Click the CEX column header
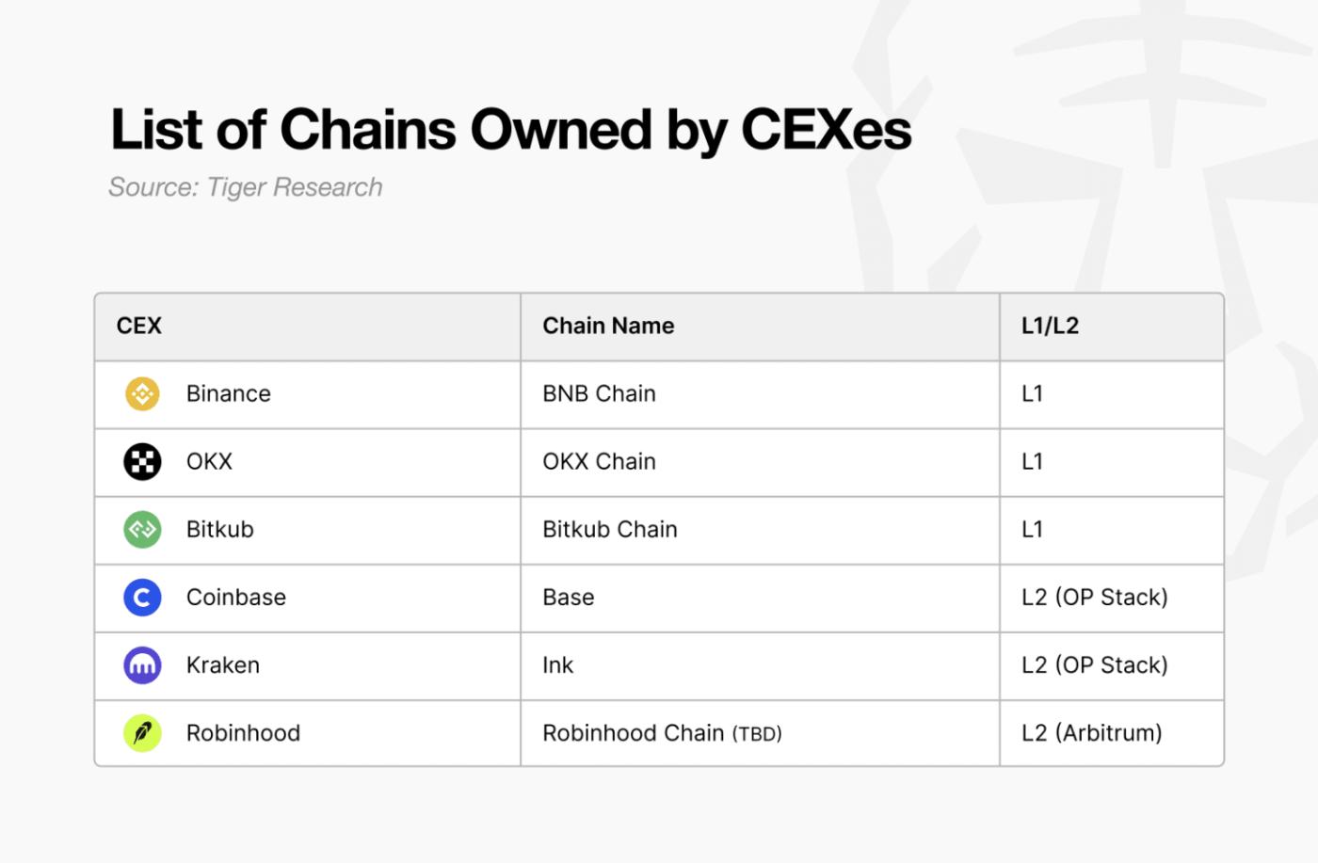The image size is (1318, 863). (308, 327)
